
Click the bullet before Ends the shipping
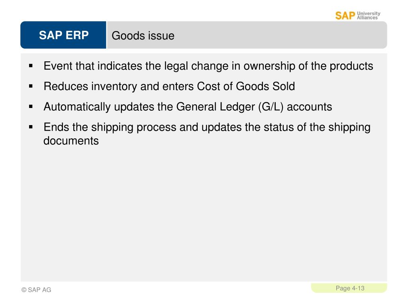tap(31, 127)
